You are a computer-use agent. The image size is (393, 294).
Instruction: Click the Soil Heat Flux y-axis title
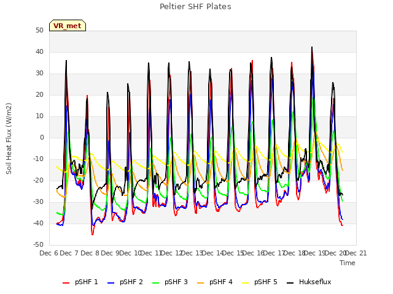pyautogui.click(x=9, y=138)
